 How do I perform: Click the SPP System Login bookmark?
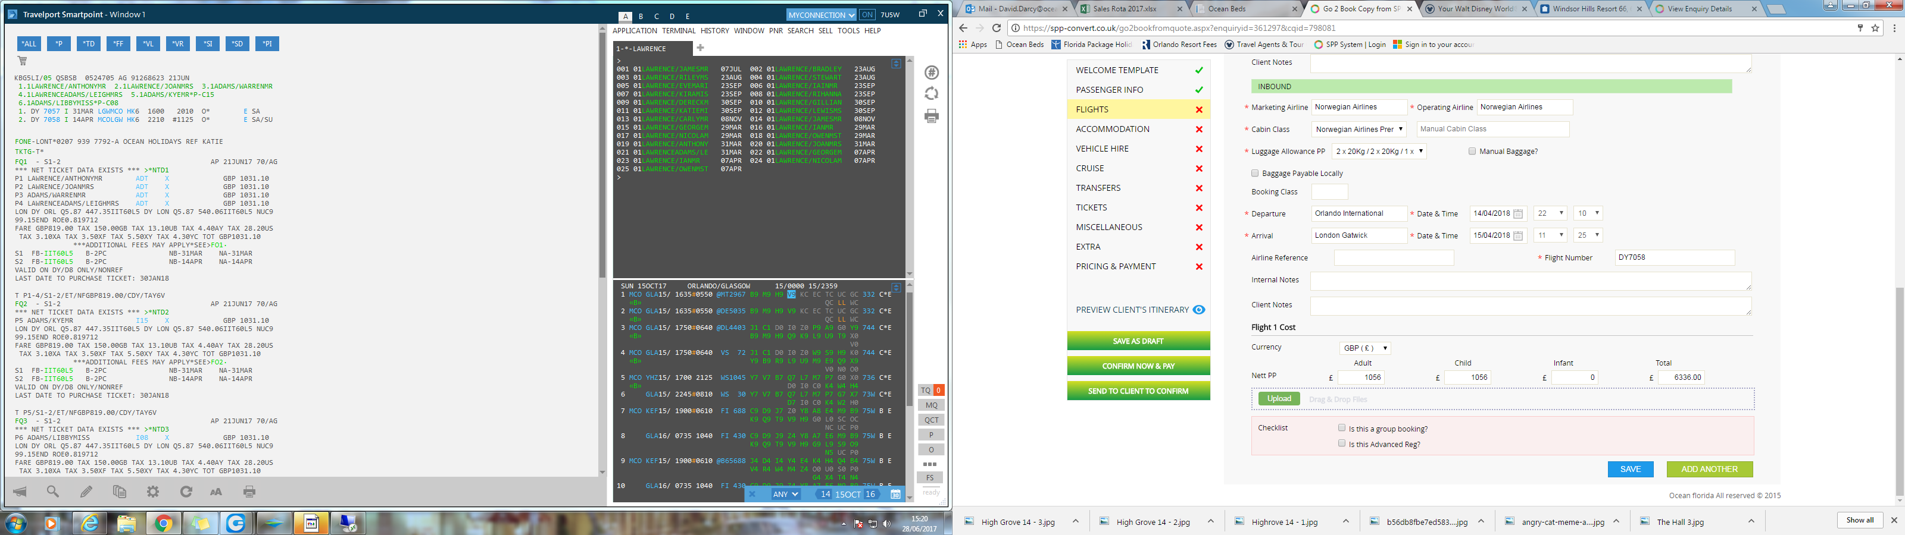pyautogui.click(x=1349, y=45)
